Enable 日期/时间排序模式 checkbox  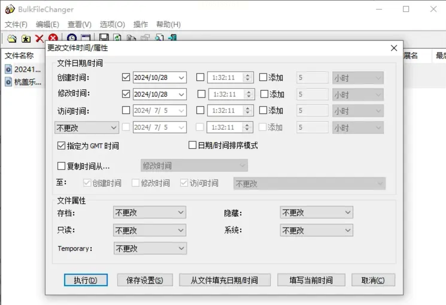coord(192,145)
